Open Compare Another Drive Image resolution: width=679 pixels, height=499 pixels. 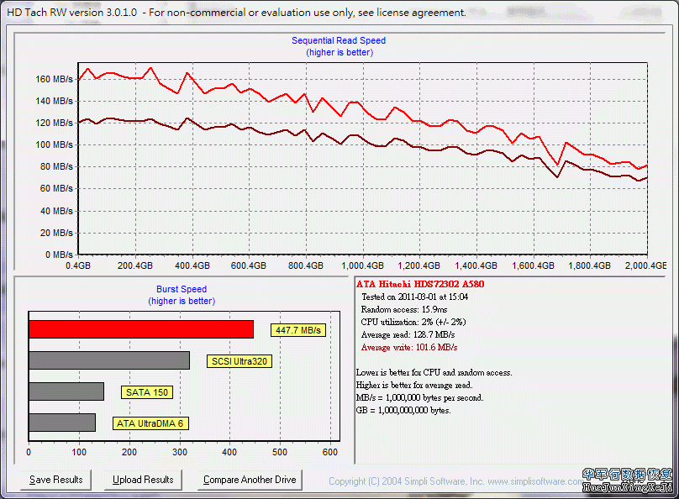(250, 480)
